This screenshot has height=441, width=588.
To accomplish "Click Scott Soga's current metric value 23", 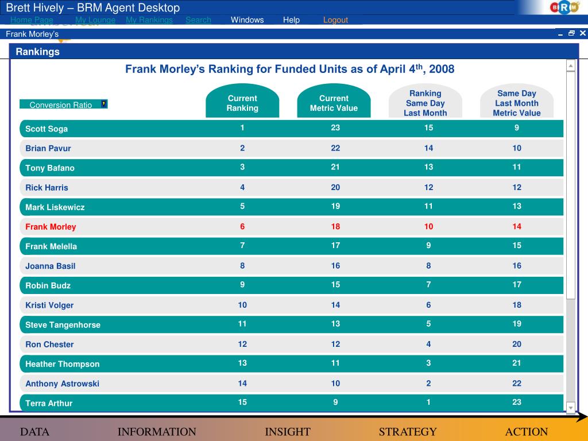I will (x=335, y=127).
